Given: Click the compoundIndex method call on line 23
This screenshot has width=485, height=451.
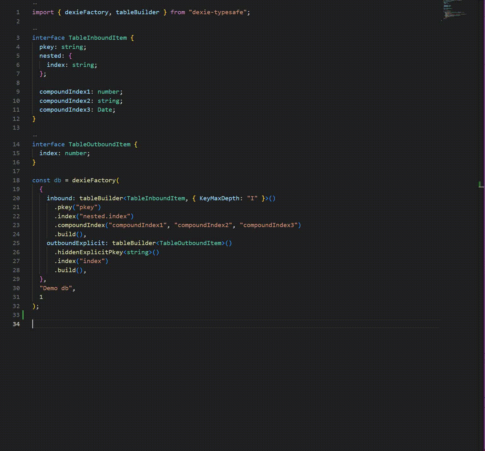Looking at the screenshot, I should pyautogui.click(x=81, y=225).
